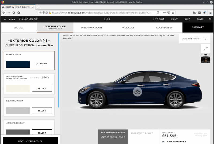Screen dimensions: 214x144
Task: Open the ACCESSORIES tab
Action: coord(164,27)
